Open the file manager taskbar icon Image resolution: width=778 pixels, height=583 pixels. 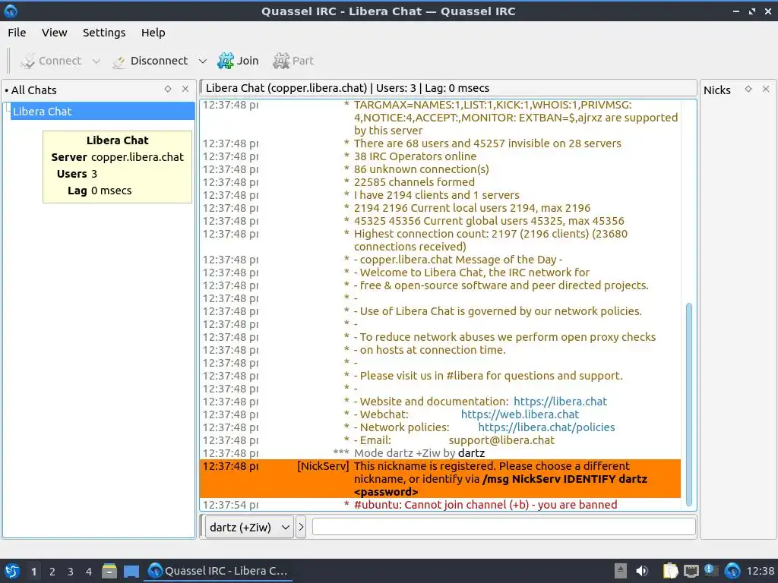109,571
